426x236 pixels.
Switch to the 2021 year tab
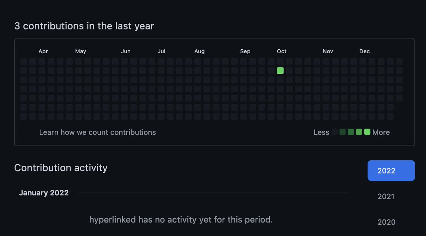point(386,196)
